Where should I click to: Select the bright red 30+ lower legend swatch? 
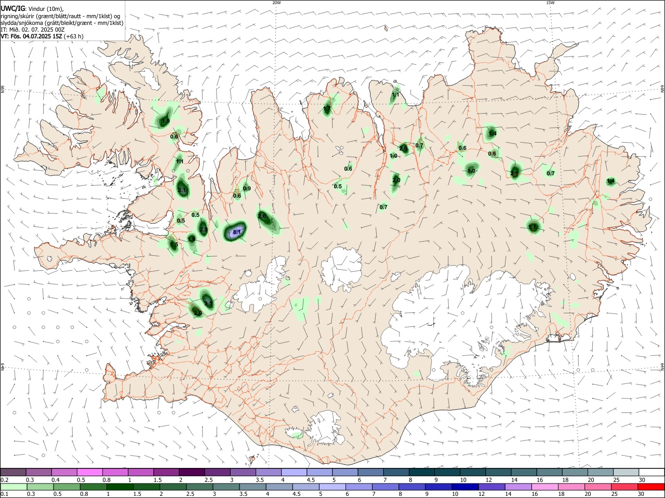(x=650, y=487)
